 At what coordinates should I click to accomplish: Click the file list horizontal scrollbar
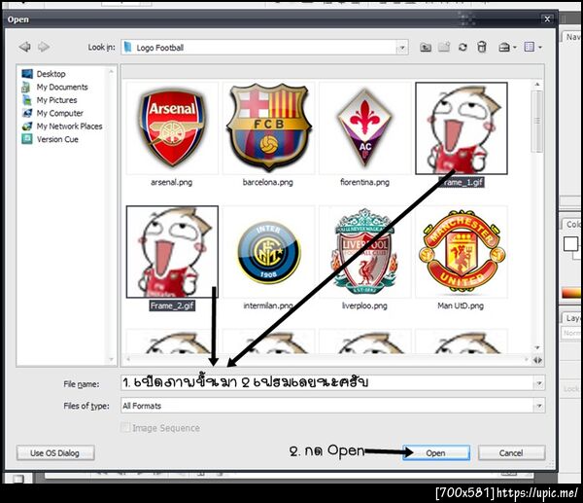coord(326,359)
